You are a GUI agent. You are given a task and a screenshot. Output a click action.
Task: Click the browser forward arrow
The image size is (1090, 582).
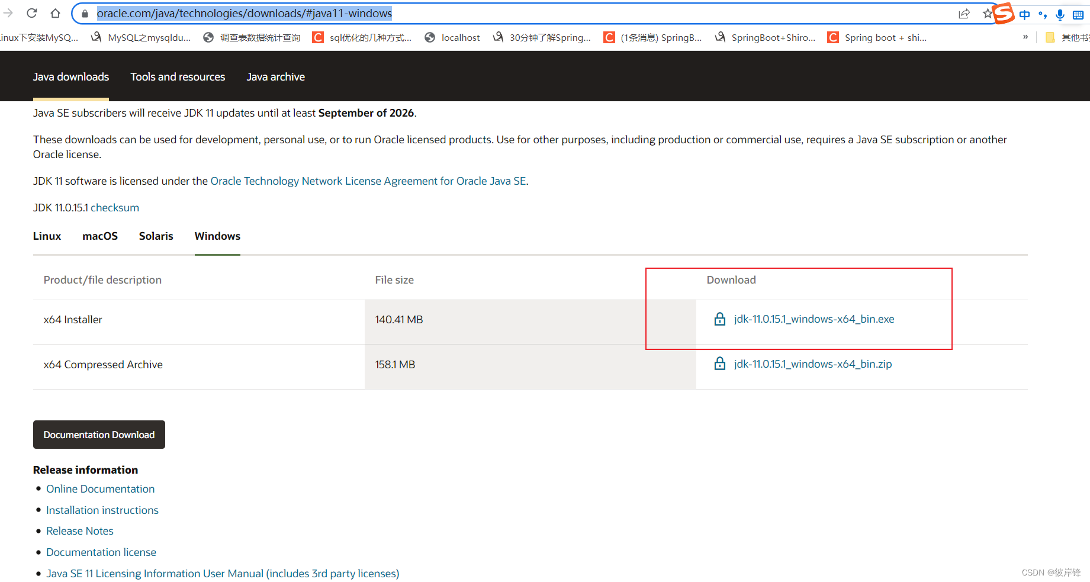[x=8, y=13]
